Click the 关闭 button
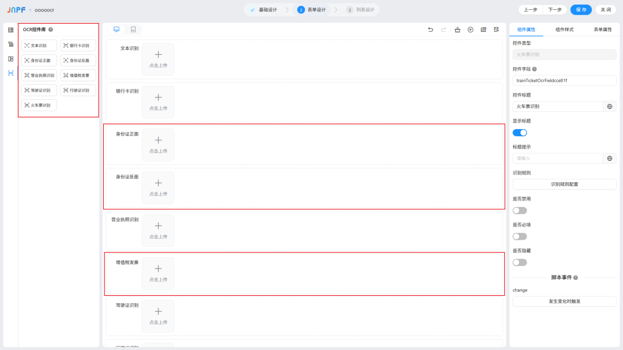This screenshot has height=350, width=623. point(606,10)
